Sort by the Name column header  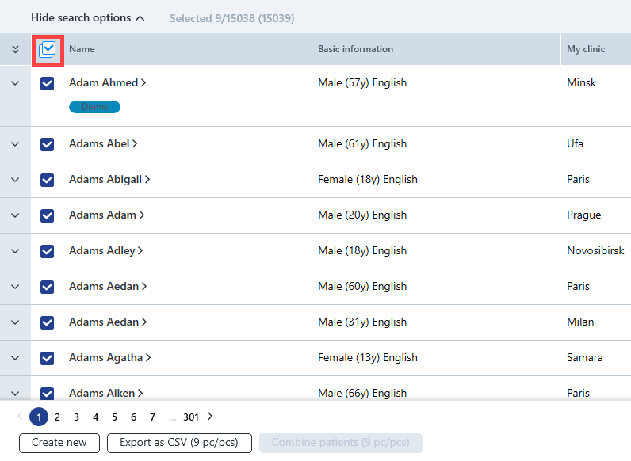pos(82,49)
